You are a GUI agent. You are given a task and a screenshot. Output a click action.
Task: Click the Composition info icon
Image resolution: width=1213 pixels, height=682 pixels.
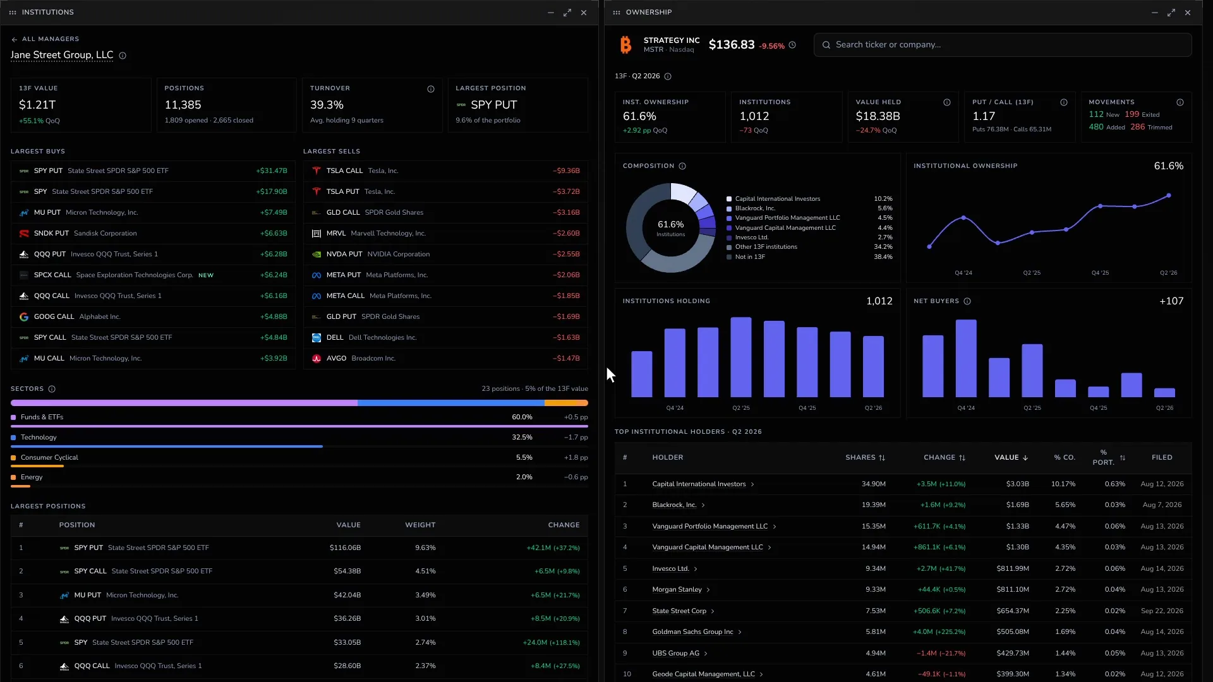coord(682,166)
